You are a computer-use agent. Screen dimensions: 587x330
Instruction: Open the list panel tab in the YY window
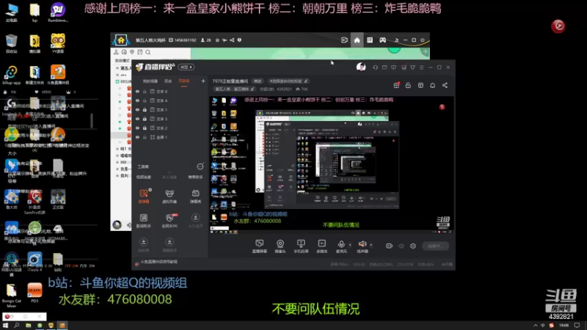tap(370, 40)
